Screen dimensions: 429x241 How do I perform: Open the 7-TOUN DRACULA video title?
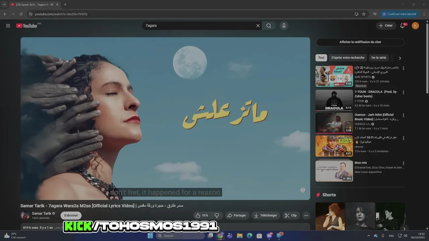(x=376, y=94)
